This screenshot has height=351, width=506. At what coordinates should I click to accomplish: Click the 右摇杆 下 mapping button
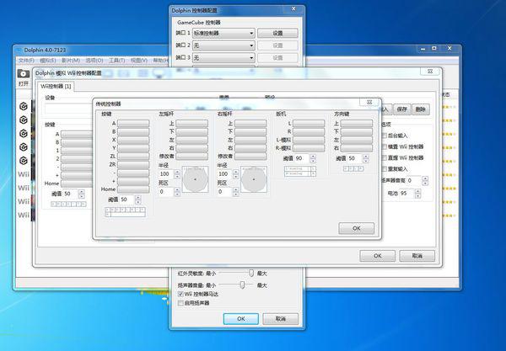[250, 131]
